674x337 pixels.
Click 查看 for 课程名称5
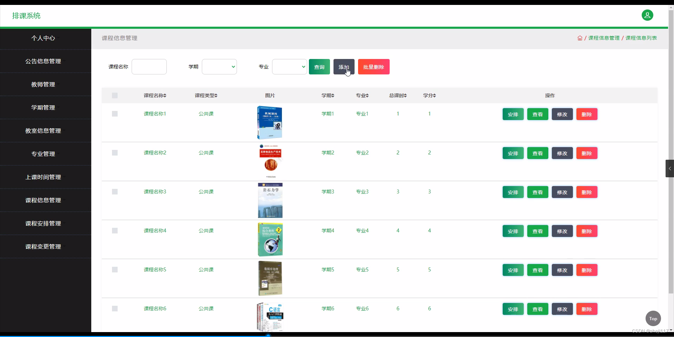pyautogui.click(x=538, y=270)
